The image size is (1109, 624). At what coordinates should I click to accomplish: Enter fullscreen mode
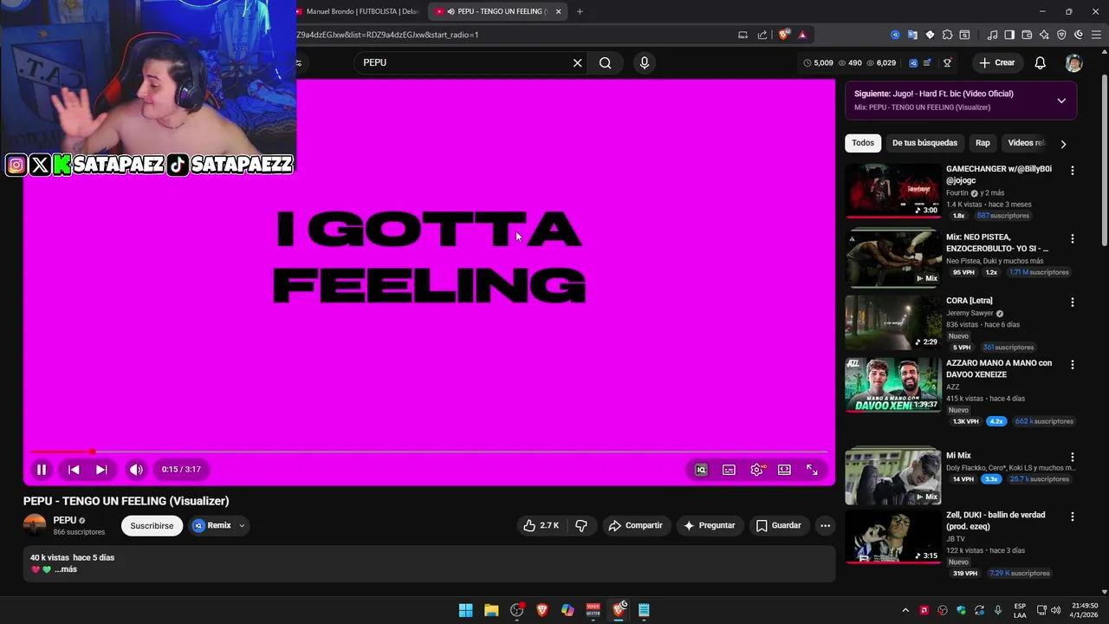pyautogui.click(x=812, y=470)
